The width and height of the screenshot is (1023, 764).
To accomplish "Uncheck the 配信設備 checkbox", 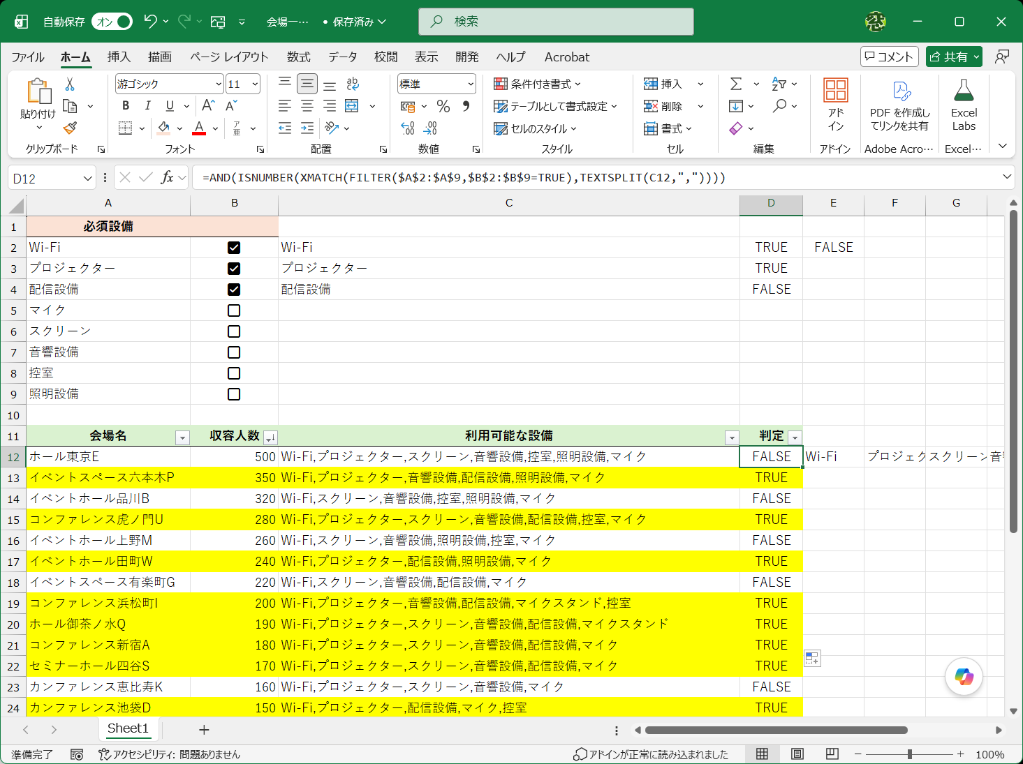I will pyautogui.click(x=234, y=290).
